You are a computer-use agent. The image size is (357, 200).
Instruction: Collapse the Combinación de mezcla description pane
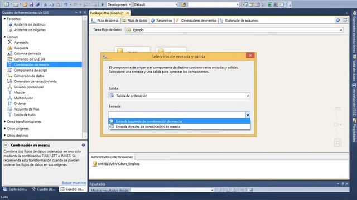click(x=6, y=145)
